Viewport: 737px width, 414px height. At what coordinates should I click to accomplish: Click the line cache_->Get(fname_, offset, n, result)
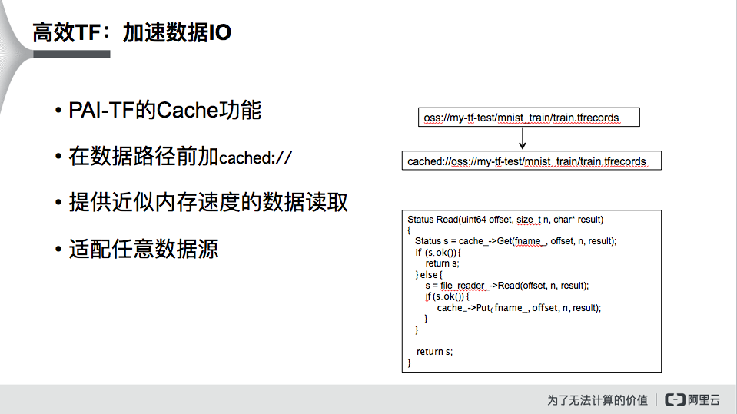[x=516, y=241]
